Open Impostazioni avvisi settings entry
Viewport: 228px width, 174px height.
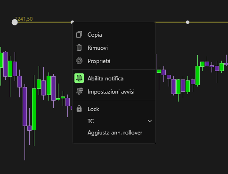click(111, 92)
